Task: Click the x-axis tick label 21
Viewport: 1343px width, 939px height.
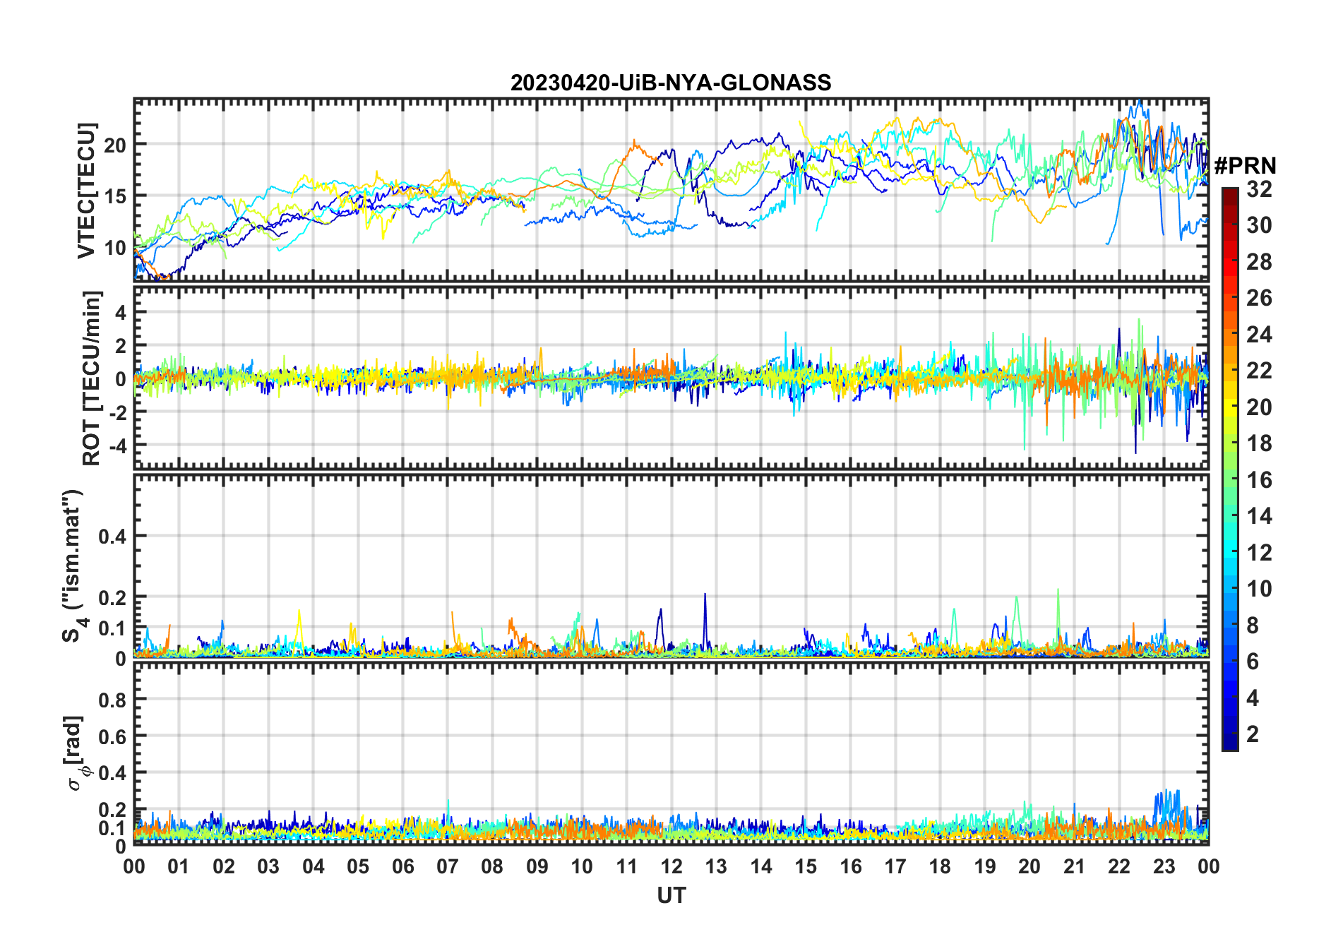Action: [1074, 866]
